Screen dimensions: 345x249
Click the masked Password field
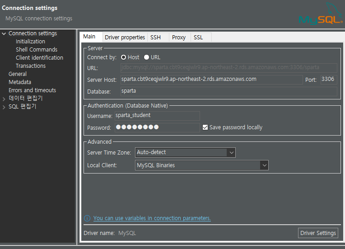[x=157, y=127]
